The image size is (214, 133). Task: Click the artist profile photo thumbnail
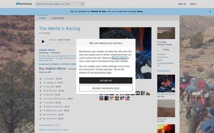[166, 33]
